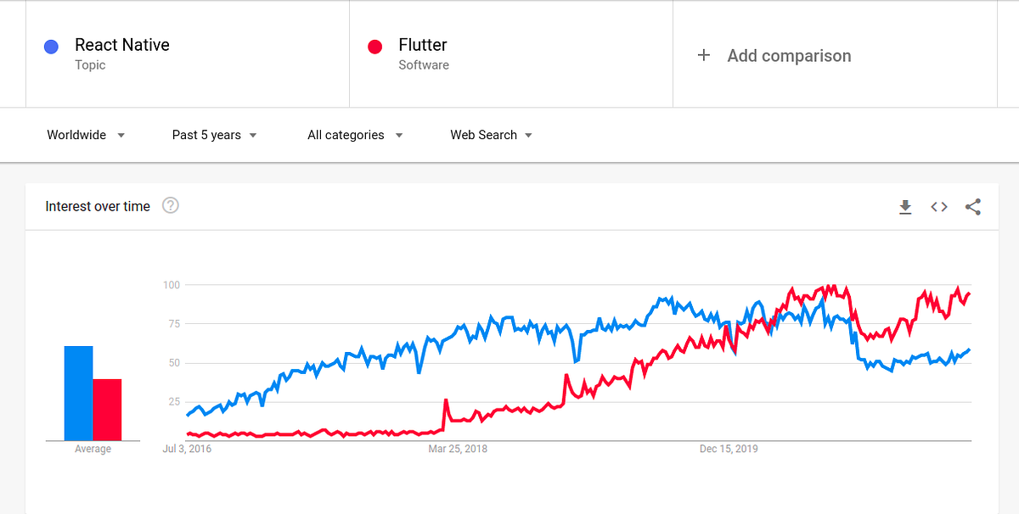1019x514 pixels.
Task: Open the All categories dropdown
Action: pos(355,135)
